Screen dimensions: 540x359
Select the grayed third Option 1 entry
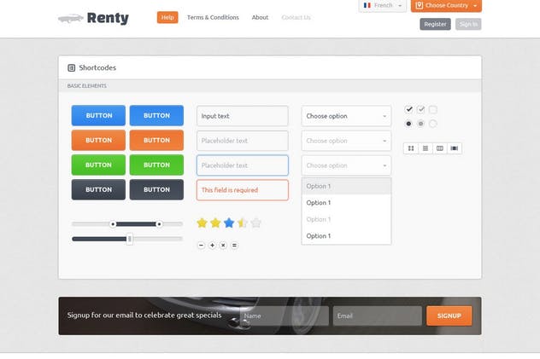[346, 219]
